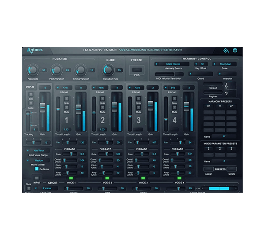Mute the Input channel
The height and width of the screenshot is (239, 265).
click(x=31, y=103)
